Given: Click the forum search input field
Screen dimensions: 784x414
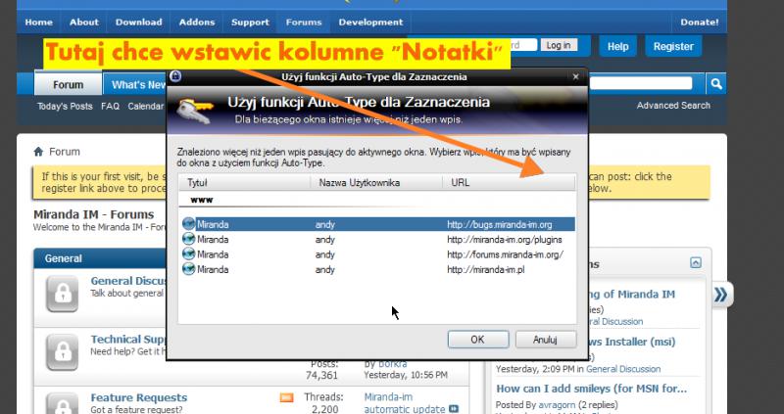Looking at the screenshot, I should pyautogui.click(x=642, y=83).
